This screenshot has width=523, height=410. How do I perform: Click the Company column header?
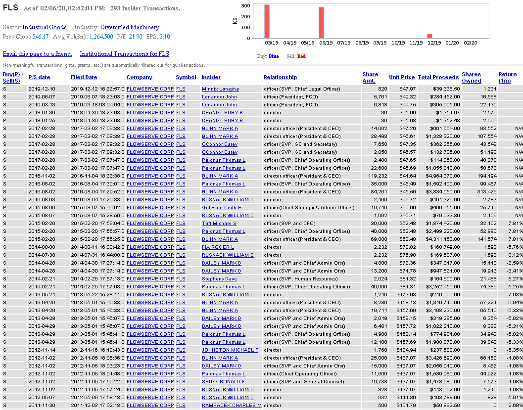tap(140, 77)
